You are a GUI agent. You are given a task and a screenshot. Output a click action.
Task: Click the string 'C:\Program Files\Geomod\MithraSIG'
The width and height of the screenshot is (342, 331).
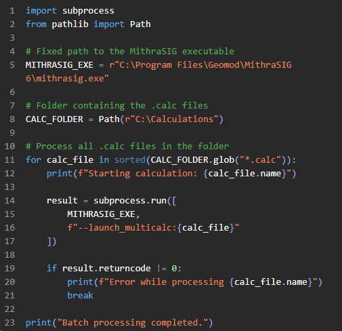click(205, 65)
